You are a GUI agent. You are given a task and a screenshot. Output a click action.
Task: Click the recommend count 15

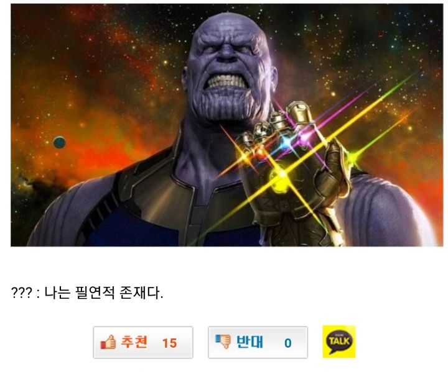click(x=169, y=343)
